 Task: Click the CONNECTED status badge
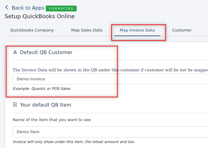(61, 8)
